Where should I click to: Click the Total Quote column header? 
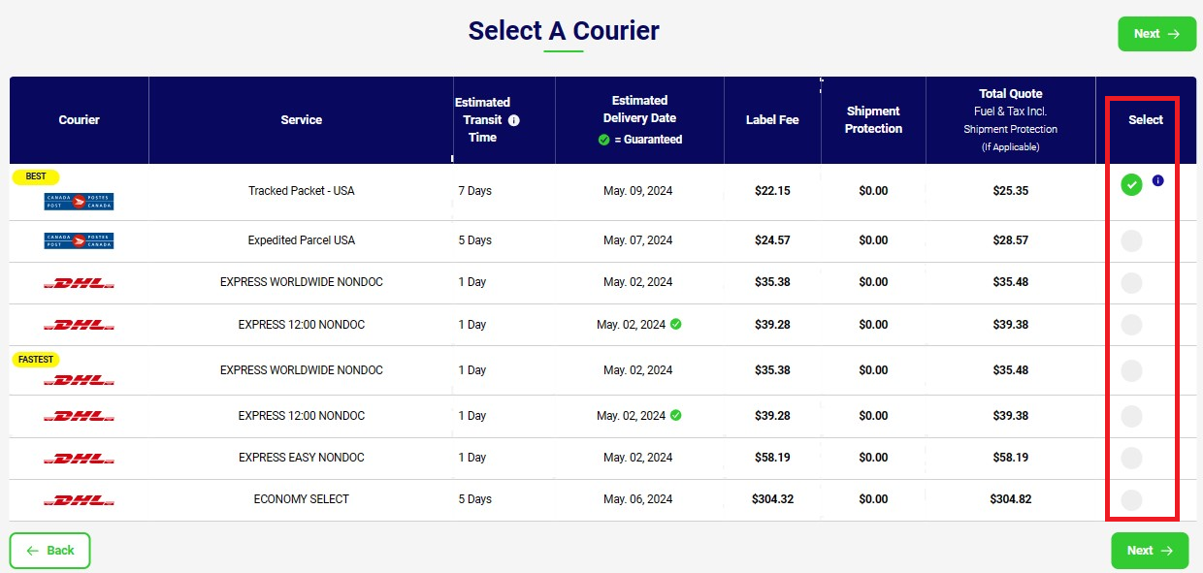point(1011,120)
